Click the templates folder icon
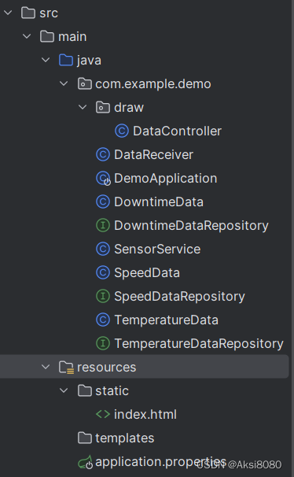This screenshot has height=477, width=294. pos(85,438)
